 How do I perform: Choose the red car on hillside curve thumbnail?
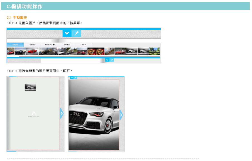pos(109,51)
